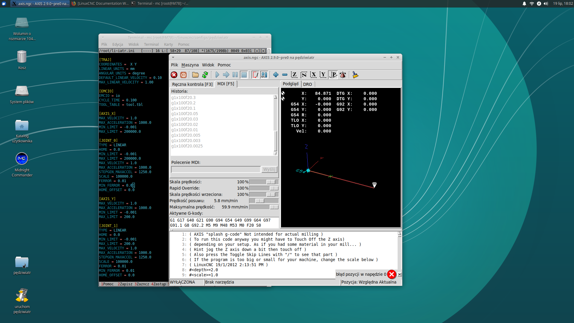The height and width of the screenshot is (323, 574).
Task: Switch to MDI [F5] tab
Action: tap(226, 84)
